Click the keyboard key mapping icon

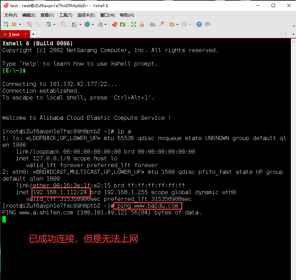coord(153,24)
